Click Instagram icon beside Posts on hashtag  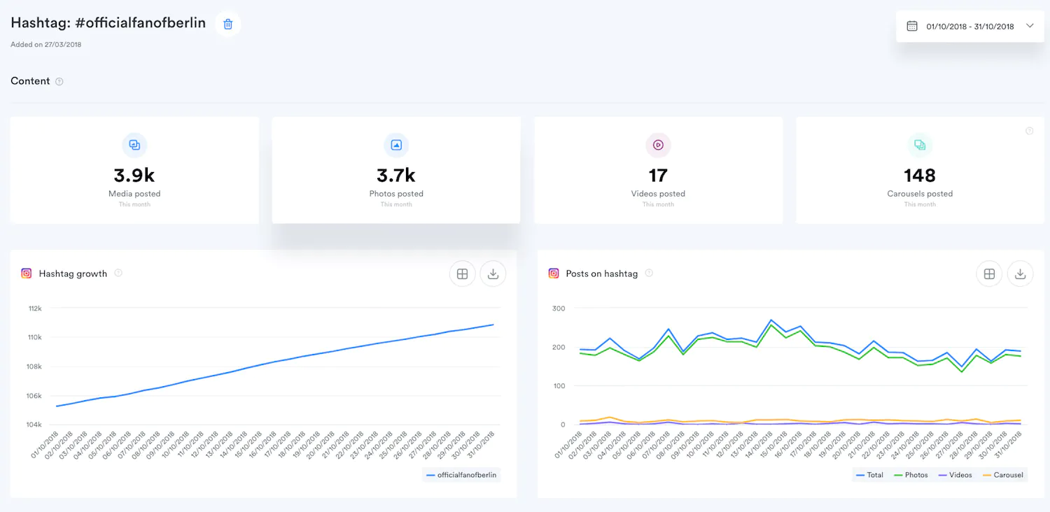pyautogui.click(x=554, y=273)
